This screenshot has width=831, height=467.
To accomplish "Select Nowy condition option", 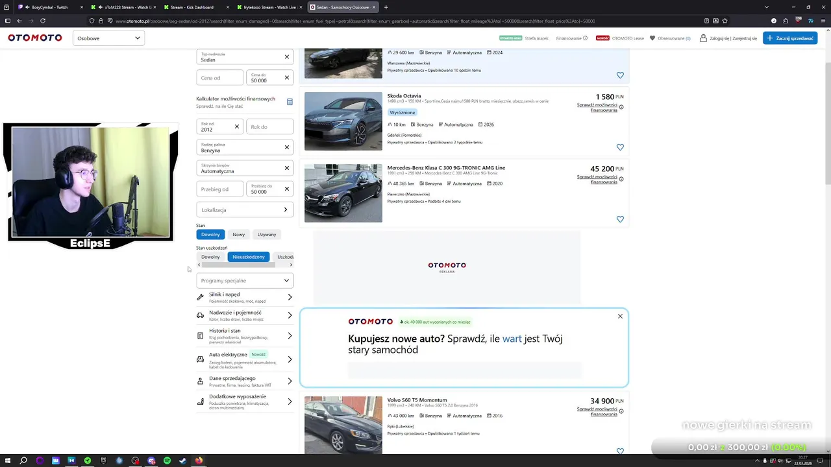I will coord(238,234).
